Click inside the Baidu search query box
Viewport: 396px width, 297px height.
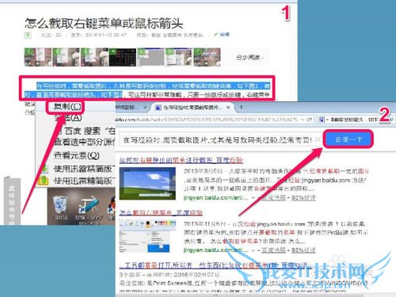(x=217, y=139)
